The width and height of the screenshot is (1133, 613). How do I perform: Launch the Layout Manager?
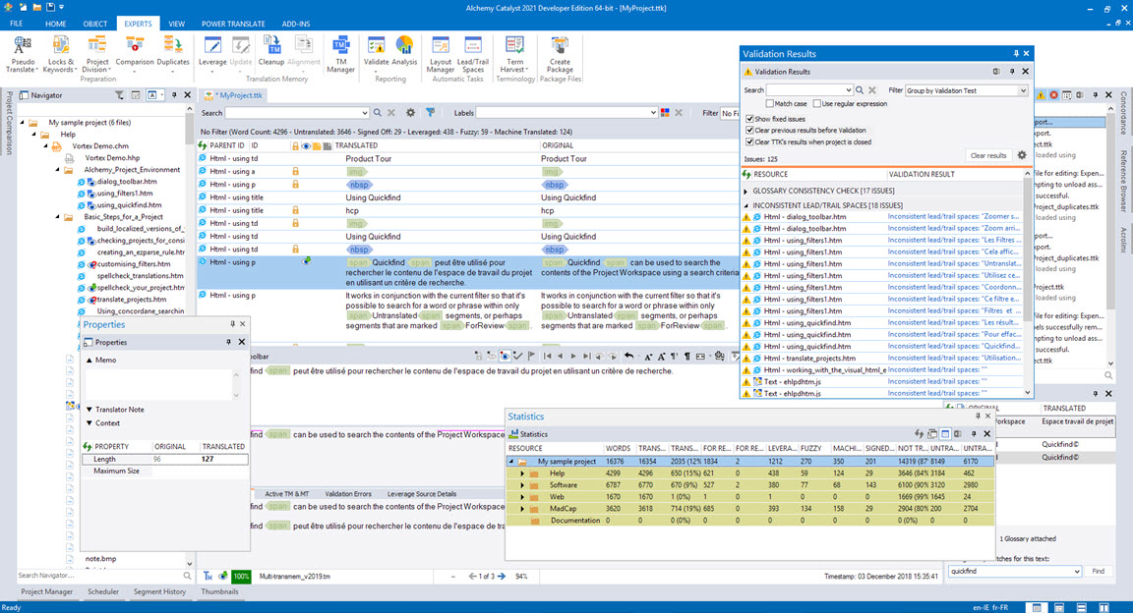tap(440, 53)
